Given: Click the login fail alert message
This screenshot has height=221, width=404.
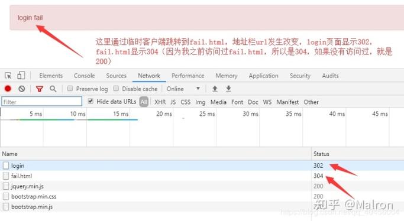Looking at the screenshot, I should point(30,18).
